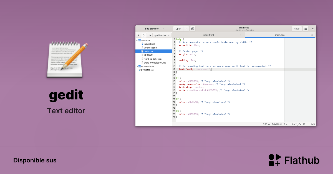Open the gedit-extra location dropdown
This screenshot has height=174, width=333.
click(x=162, y=35)
